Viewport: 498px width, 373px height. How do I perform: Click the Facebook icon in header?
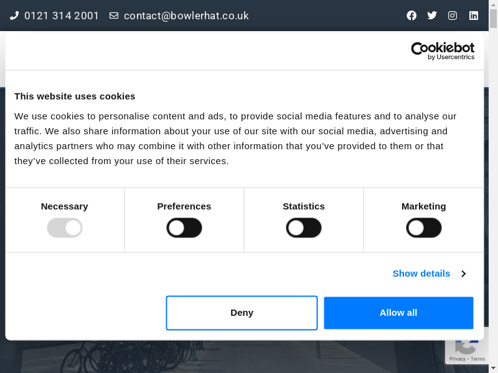tap(411, 16)
